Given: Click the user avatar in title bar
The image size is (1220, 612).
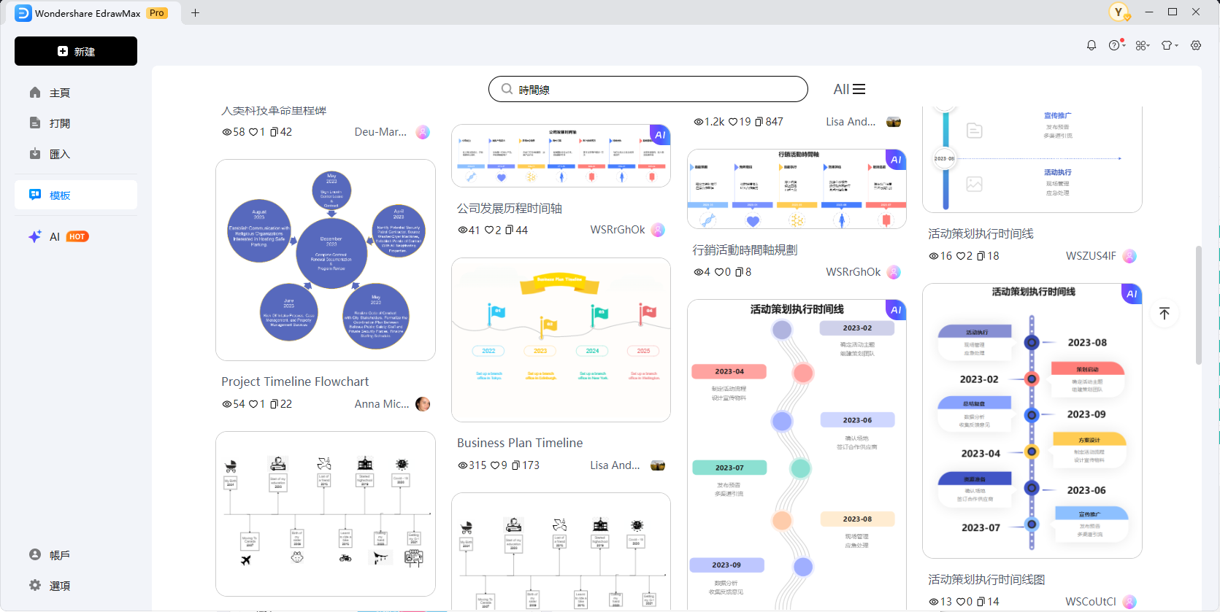Looking at the screenshot, I should pos(1119,12).
